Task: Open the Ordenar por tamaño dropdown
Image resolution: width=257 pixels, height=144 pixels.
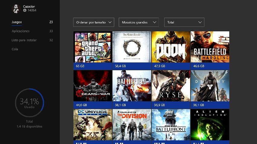Action: coord(94,22)
